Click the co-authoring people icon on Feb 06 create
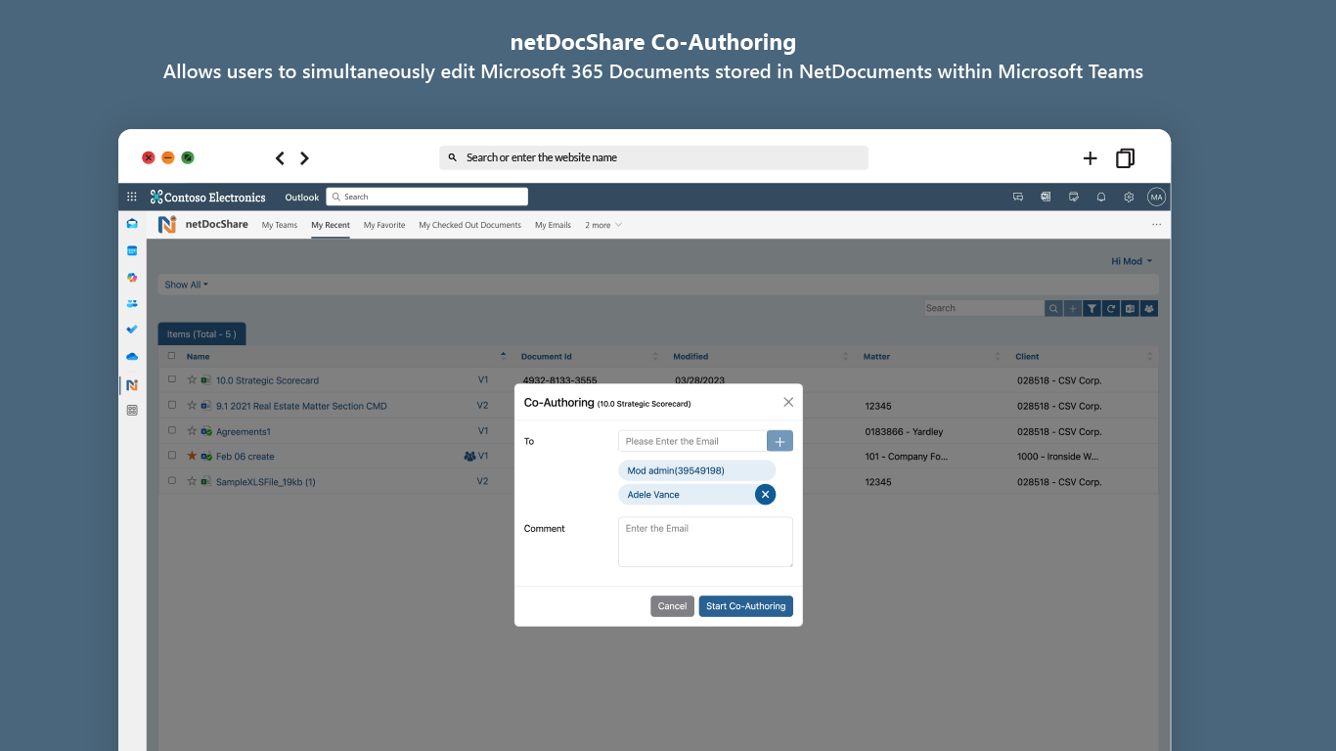Screen dimensions: 1336x751 pyautogui.click(x=469, y=456)
